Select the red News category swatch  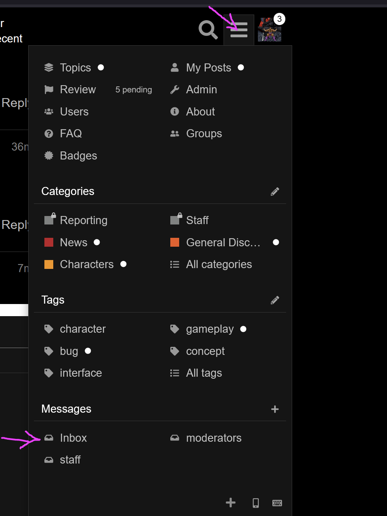[x=49, y=242]
